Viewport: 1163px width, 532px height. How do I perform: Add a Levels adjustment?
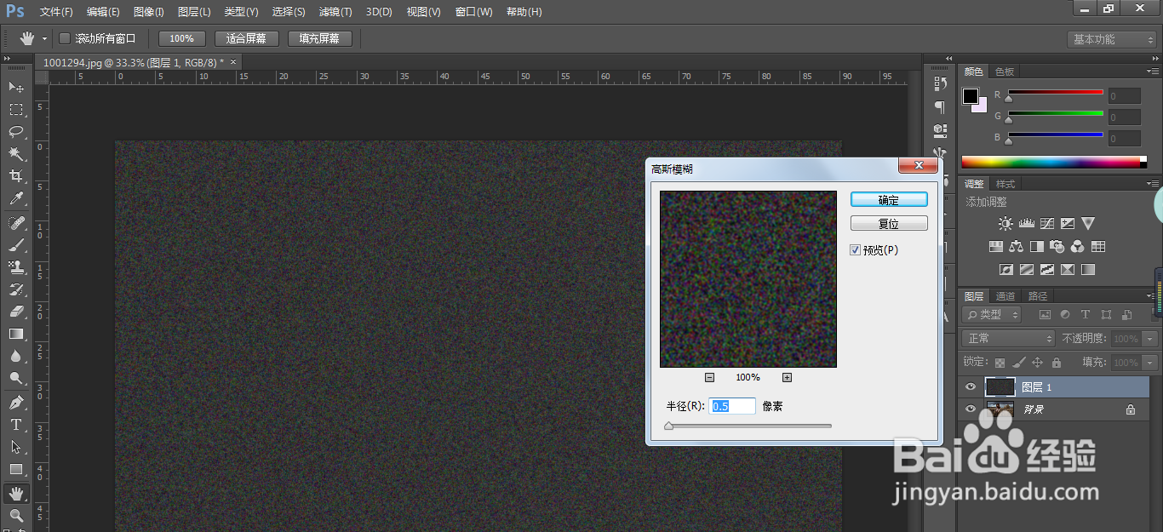(x=1026, y=224)
